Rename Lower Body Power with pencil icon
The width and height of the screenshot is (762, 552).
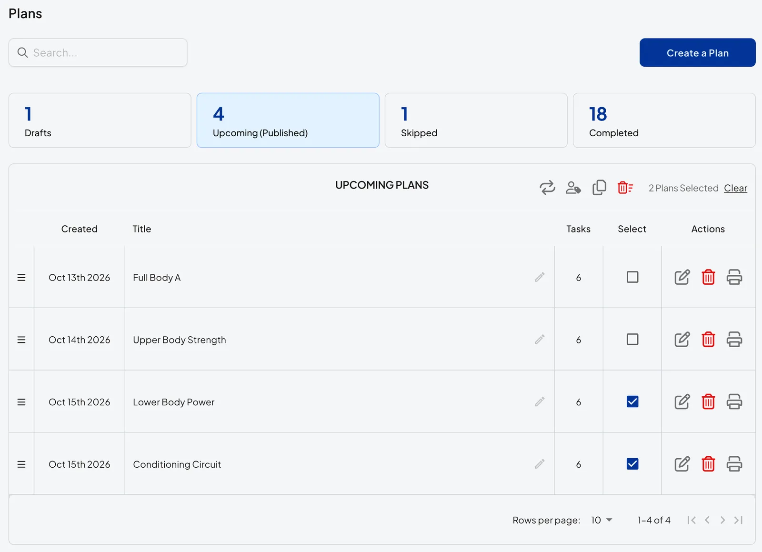point(540,402)
